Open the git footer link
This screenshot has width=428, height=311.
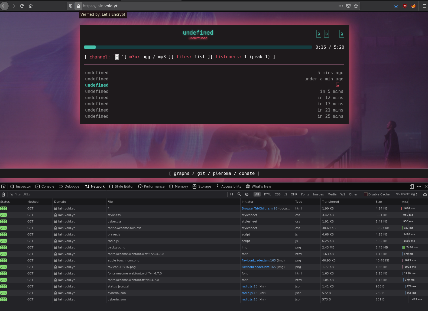coord(201,173)
